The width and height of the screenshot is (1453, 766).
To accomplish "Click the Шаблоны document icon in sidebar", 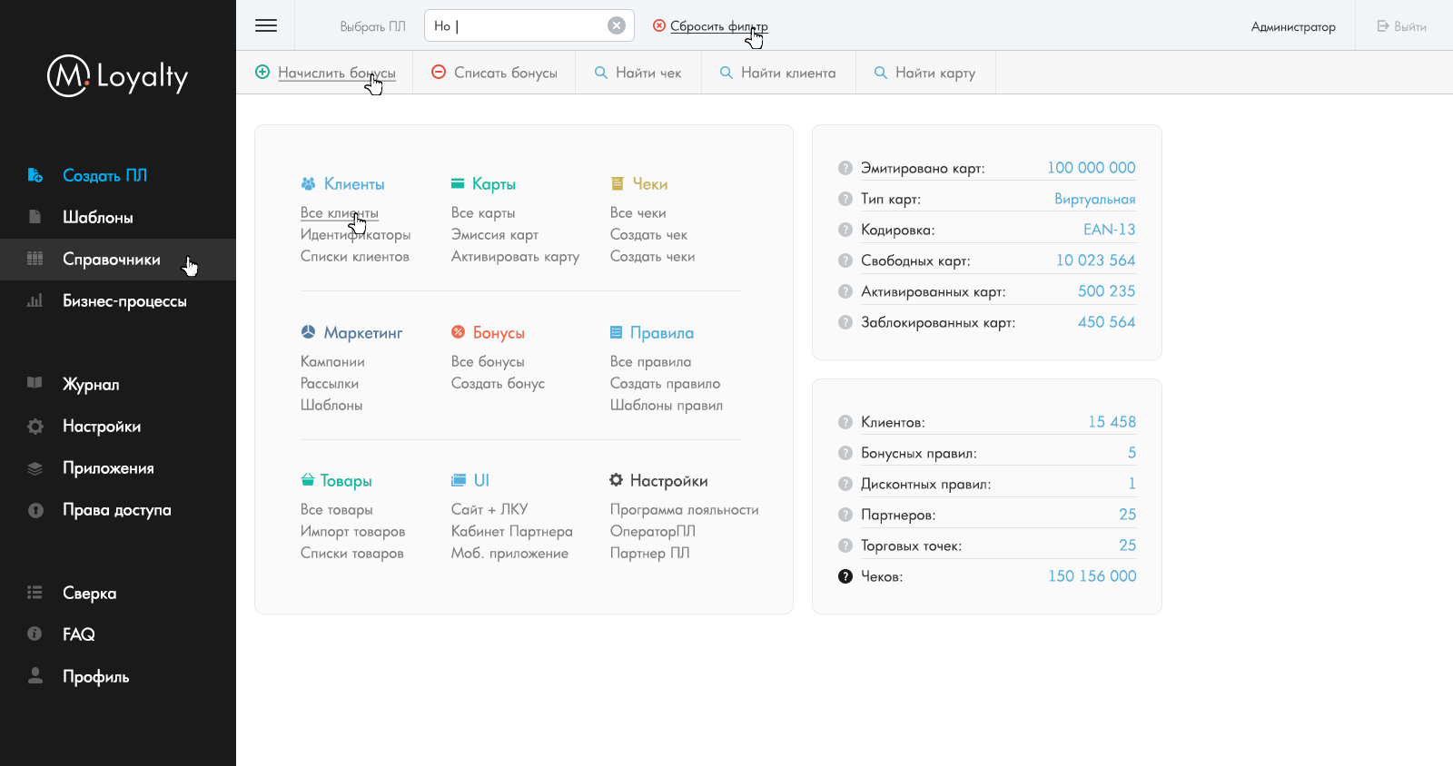I will point(35,217).
